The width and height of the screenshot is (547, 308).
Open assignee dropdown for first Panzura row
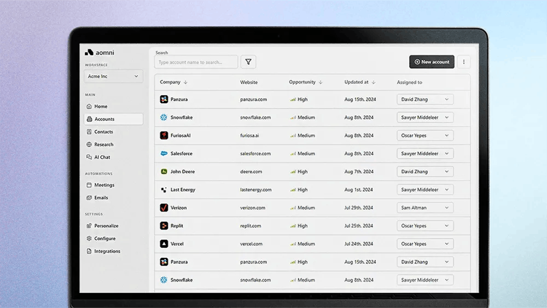coord(425,99)
